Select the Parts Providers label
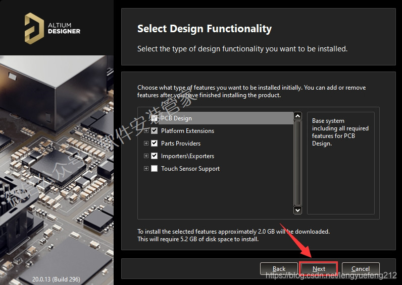Screen dimensions: 402x285 click(181, 143)
